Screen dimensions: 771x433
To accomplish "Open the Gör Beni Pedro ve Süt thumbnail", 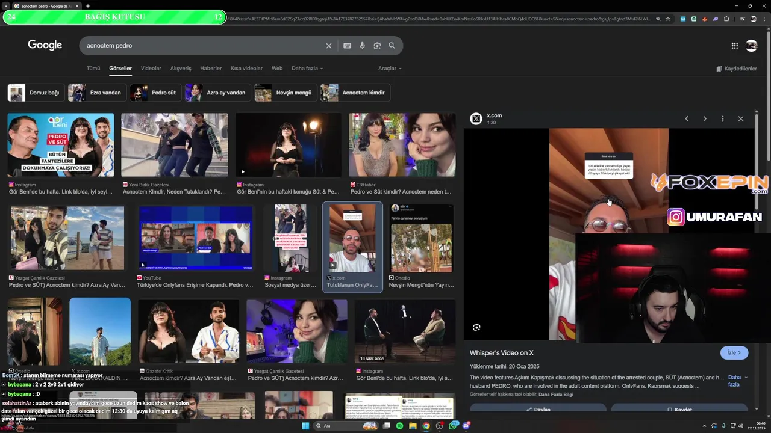I will [60, 145].
